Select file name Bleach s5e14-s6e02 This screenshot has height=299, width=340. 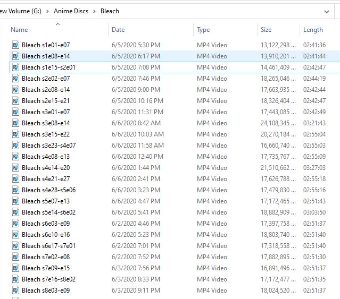point(48,212)
